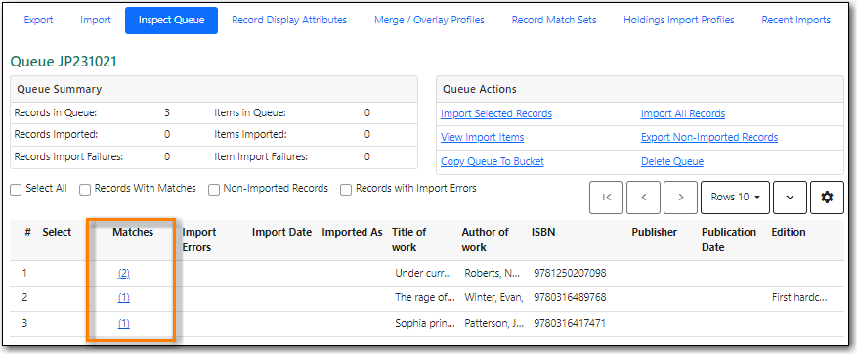Click ISBN 9780316489768
Viewport: 857px width, 354px height.
point(570,298)
